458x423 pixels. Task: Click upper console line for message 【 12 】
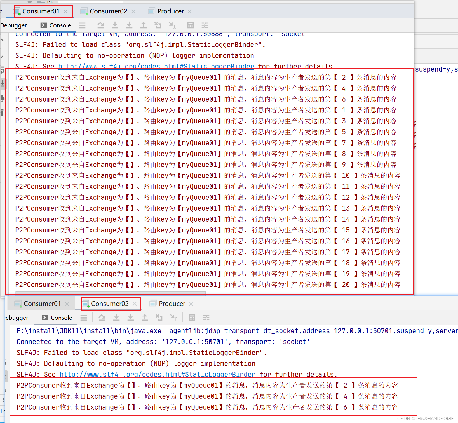point(208,198)
